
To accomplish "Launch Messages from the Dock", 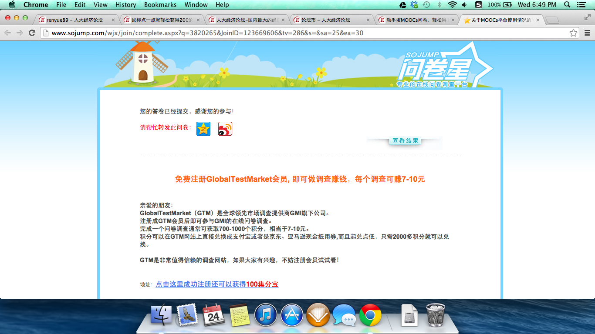I will [x=344, y=315].
